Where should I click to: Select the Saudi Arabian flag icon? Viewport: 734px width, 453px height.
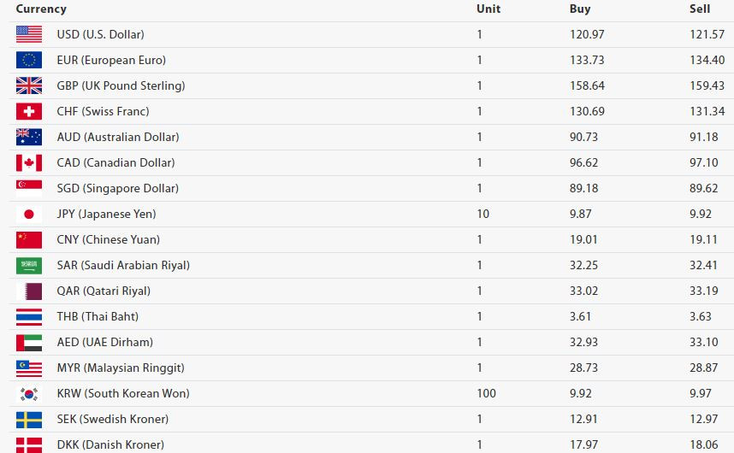29,266
